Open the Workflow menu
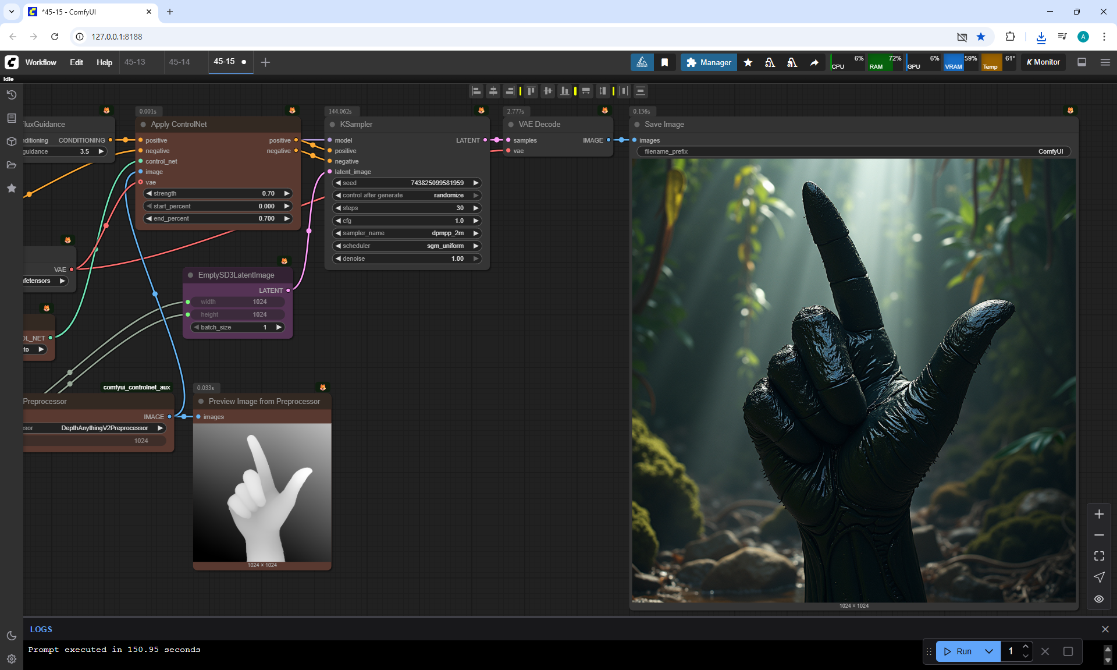Image resolution: width=1117 pixels, height=670 pixels. point(41,62)
